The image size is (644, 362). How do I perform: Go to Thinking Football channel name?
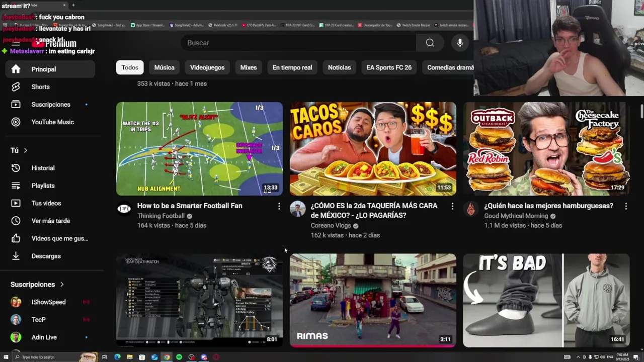[x=161, y=216]
